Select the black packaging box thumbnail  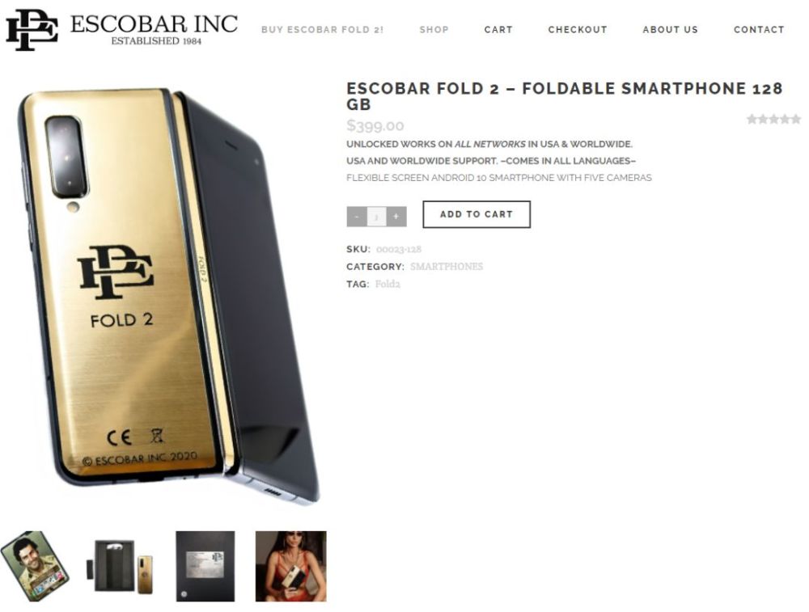205,566
